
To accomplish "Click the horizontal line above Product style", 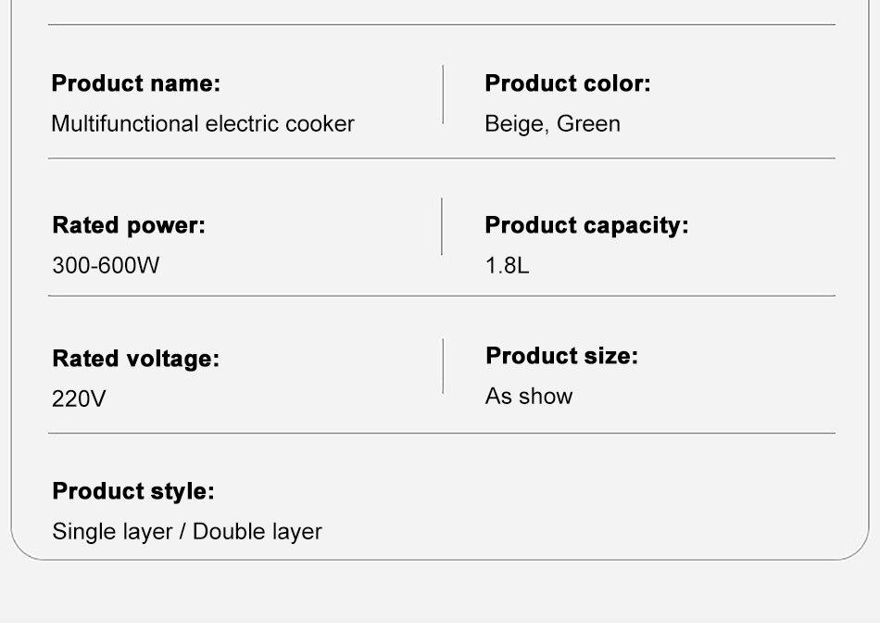I will 441,433.
